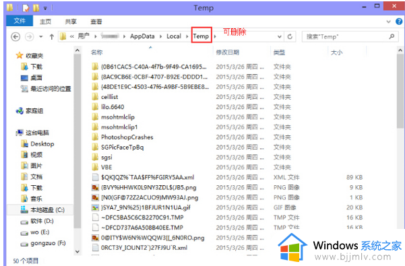Open 图片 folder in sidebar
This screenshot has width=405, height=266.
[x=36, y=166]
